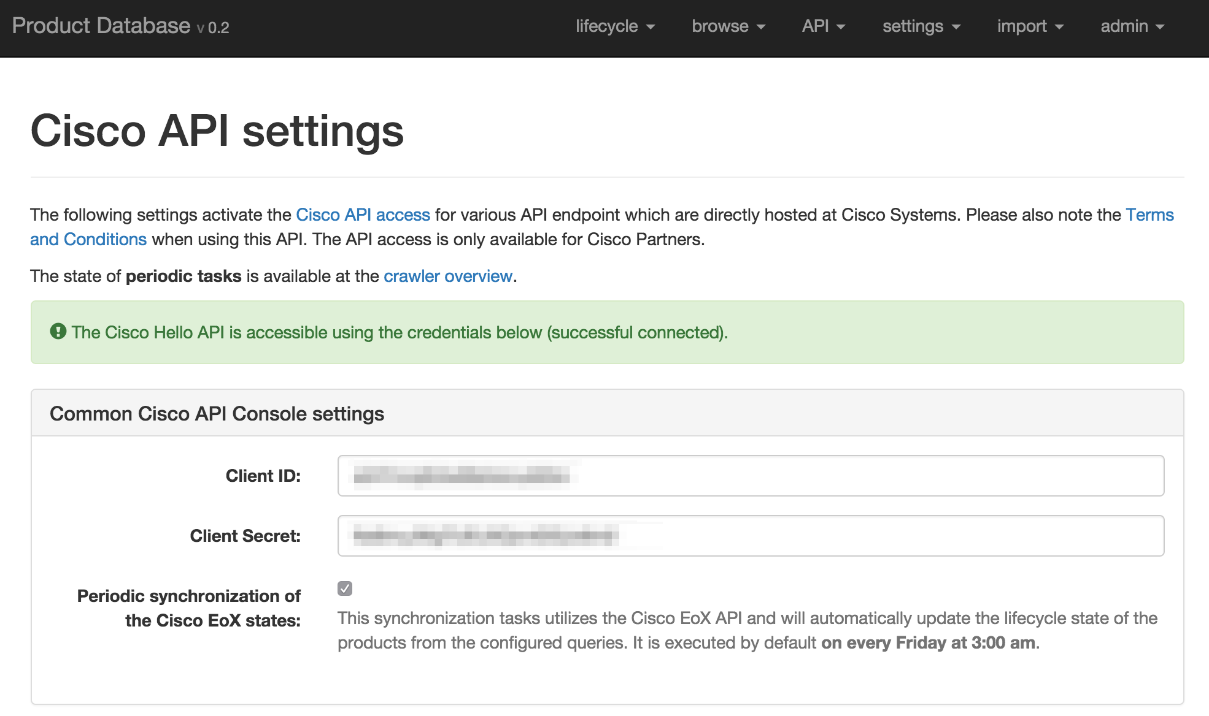Click the Hello API accessible success message
1209x716 pixels.
400,332
